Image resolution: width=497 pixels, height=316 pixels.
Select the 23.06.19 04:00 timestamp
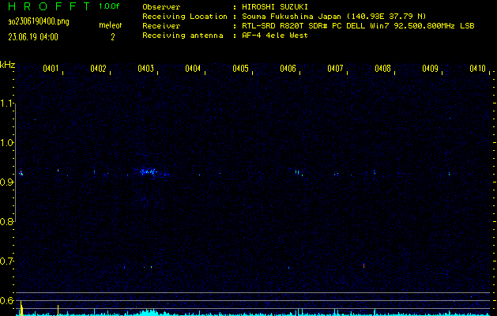[32, 36]
